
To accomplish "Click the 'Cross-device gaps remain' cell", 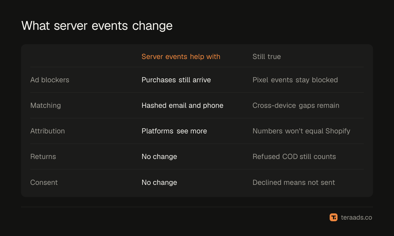I will pos(296,106).
